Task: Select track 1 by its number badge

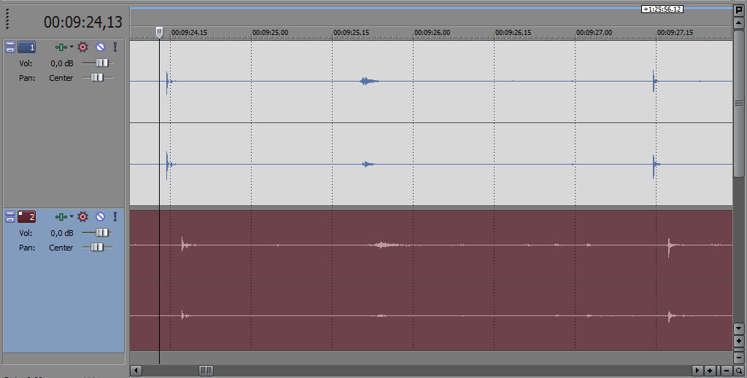Action: [27, 47]
